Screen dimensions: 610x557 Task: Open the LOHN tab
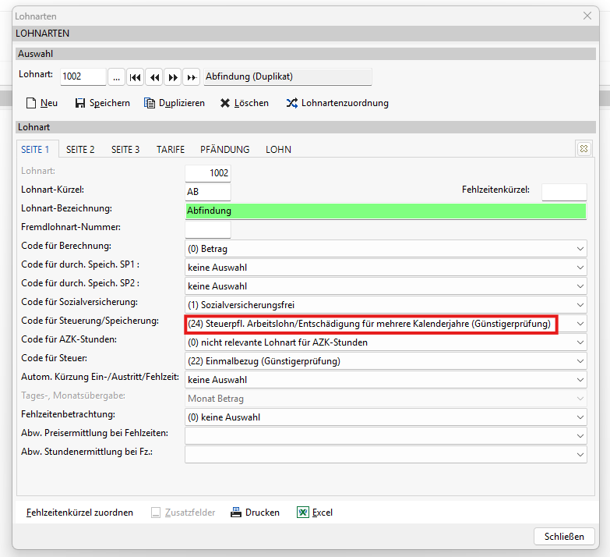[x=278, y=150]
